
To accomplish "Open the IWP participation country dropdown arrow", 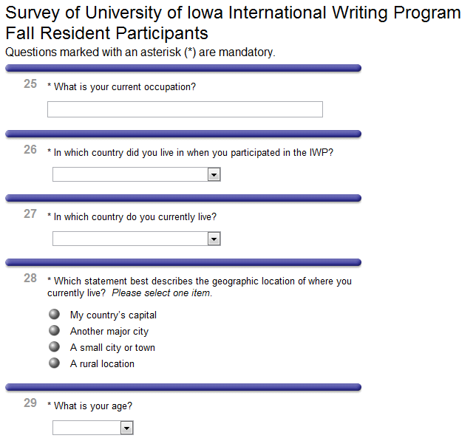I will [x=214, y=174].
